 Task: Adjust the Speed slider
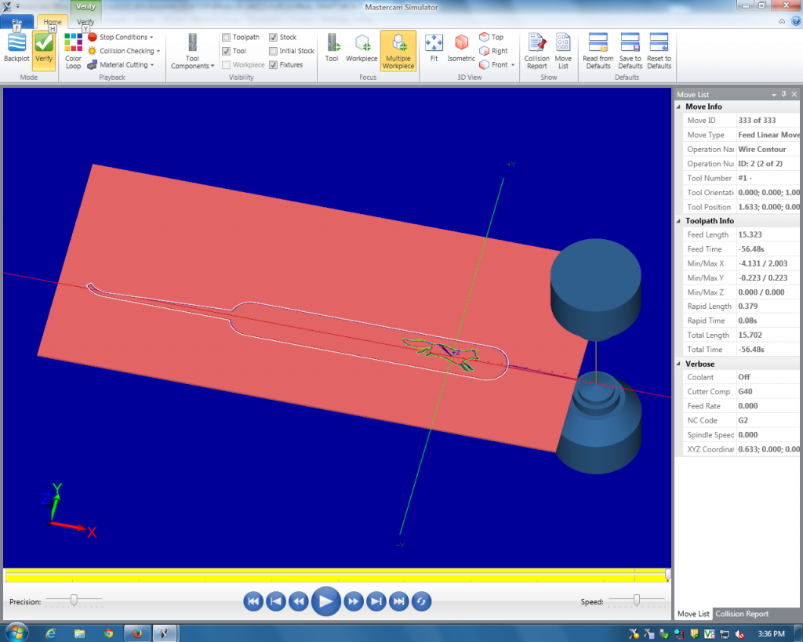(x=637, y=600)
